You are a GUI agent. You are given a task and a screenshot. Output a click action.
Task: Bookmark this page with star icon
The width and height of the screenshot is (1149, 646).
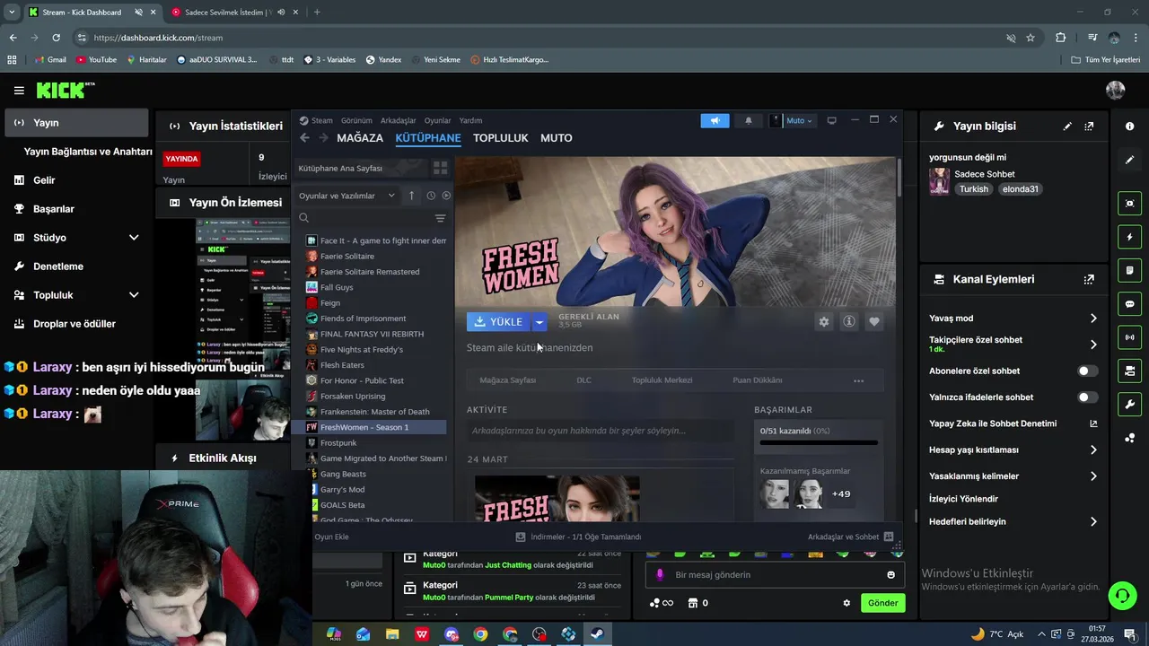[1031, 38]
